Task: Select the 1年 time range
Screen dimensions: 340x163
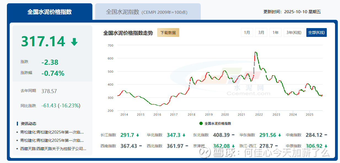Action: [x=275, y=32]
